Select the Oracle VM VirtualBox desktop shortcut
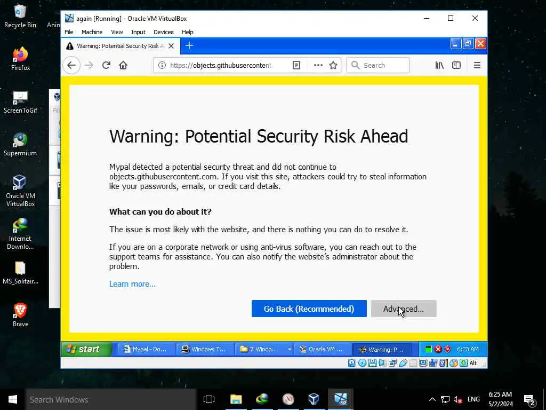The width and height of the screenshot is (546, 410). 20,191
